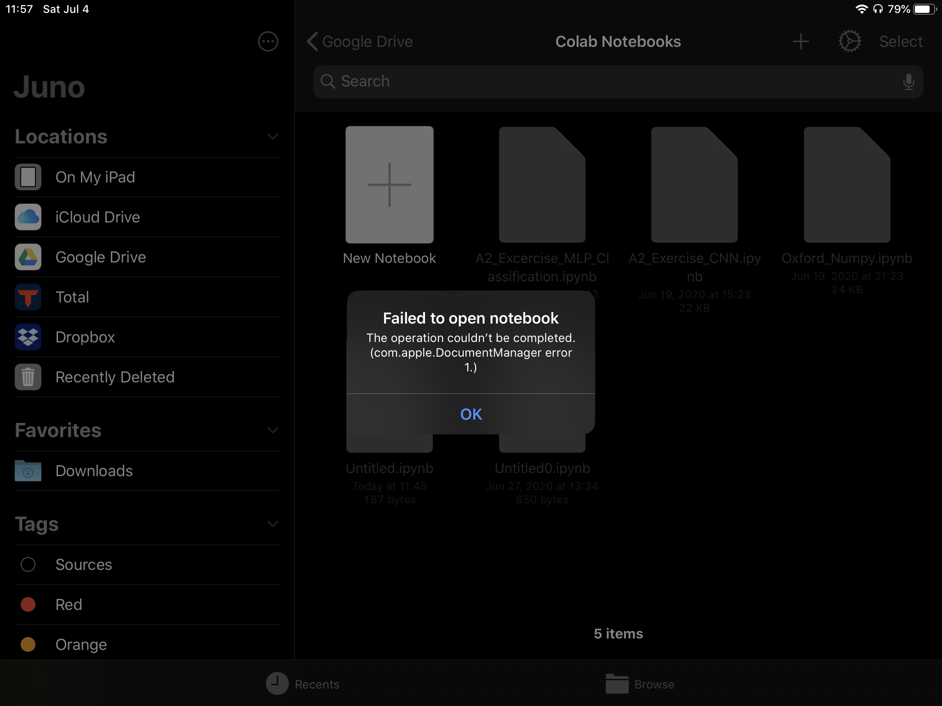Navigate back to Google Drive
Screen dimensions: 942x706
point(360,41)
